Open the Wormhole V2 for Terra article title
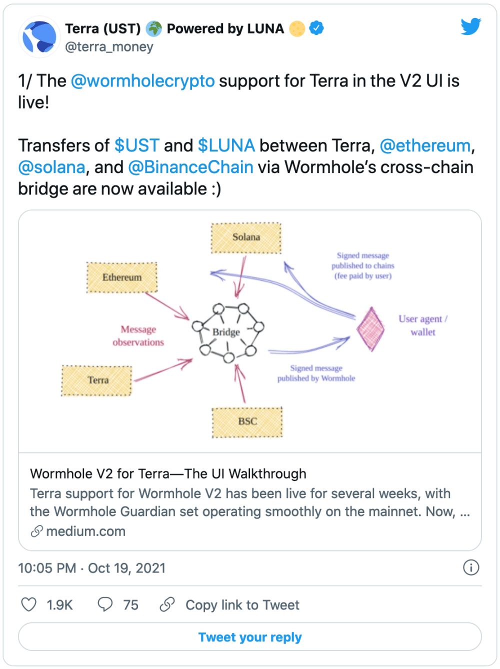Screen dimensions: 500x669 pos(168,473)
